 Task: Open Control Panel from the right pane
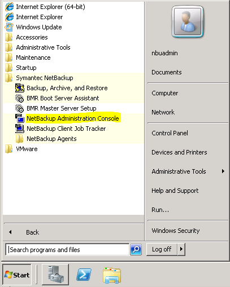(170, 133)
